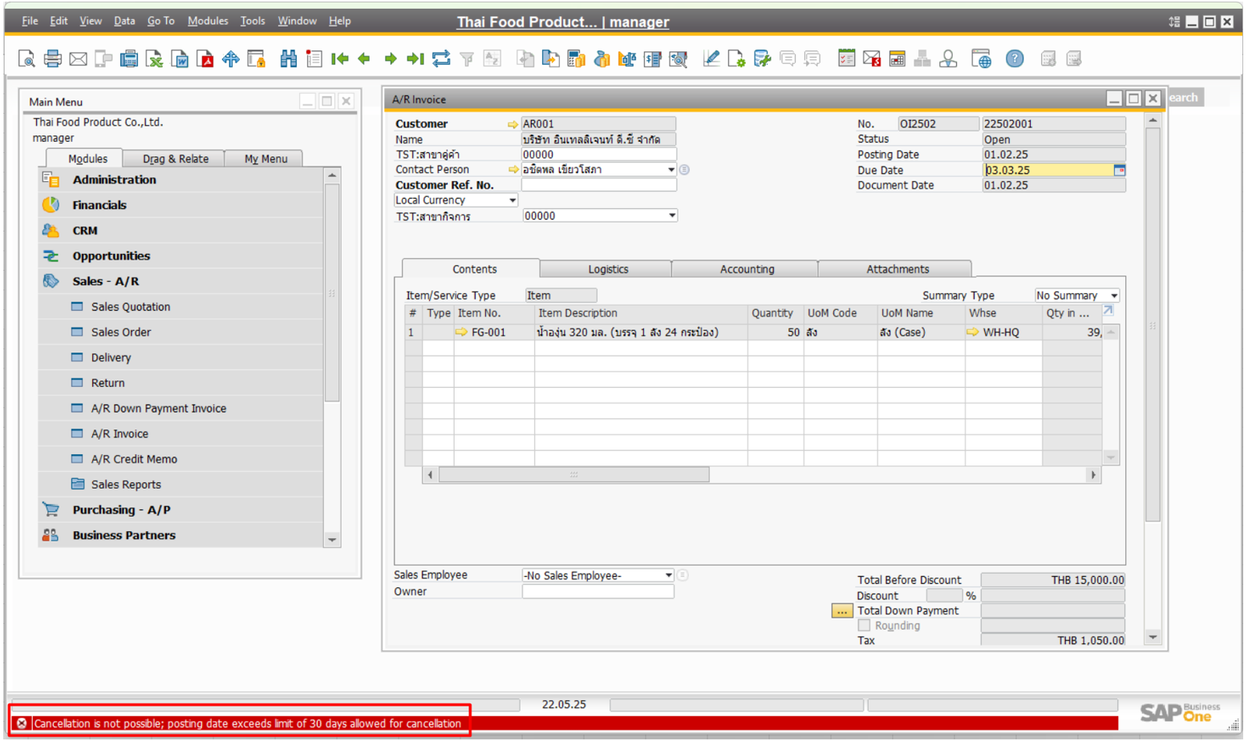
Task: Click the Owner input field
Action: tap(598, 591)
